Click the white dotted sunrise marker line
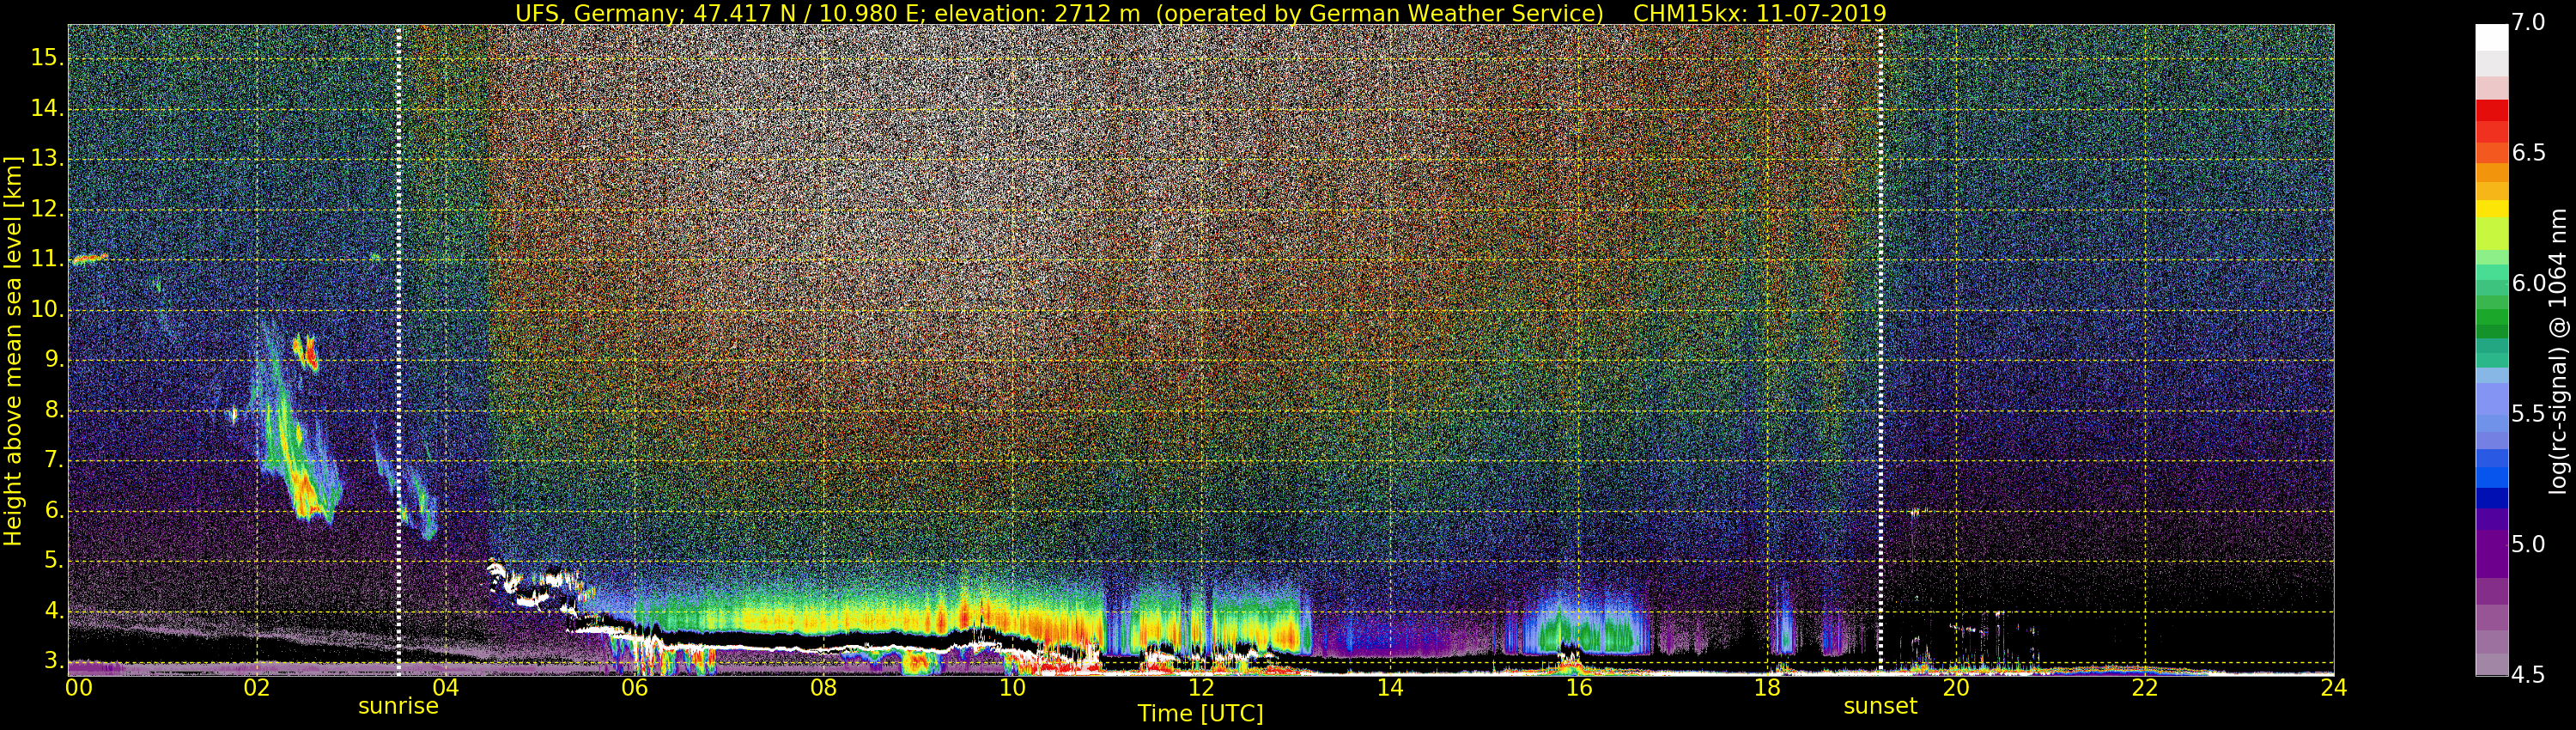This screenshot has width=2576, height=730. (398, 350)
